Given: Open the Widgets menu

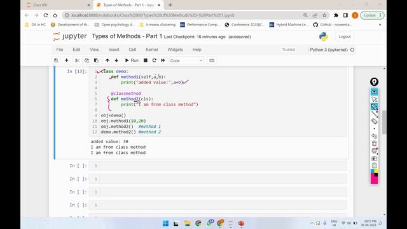Looking at the screenshot, I should coord(176,50).
